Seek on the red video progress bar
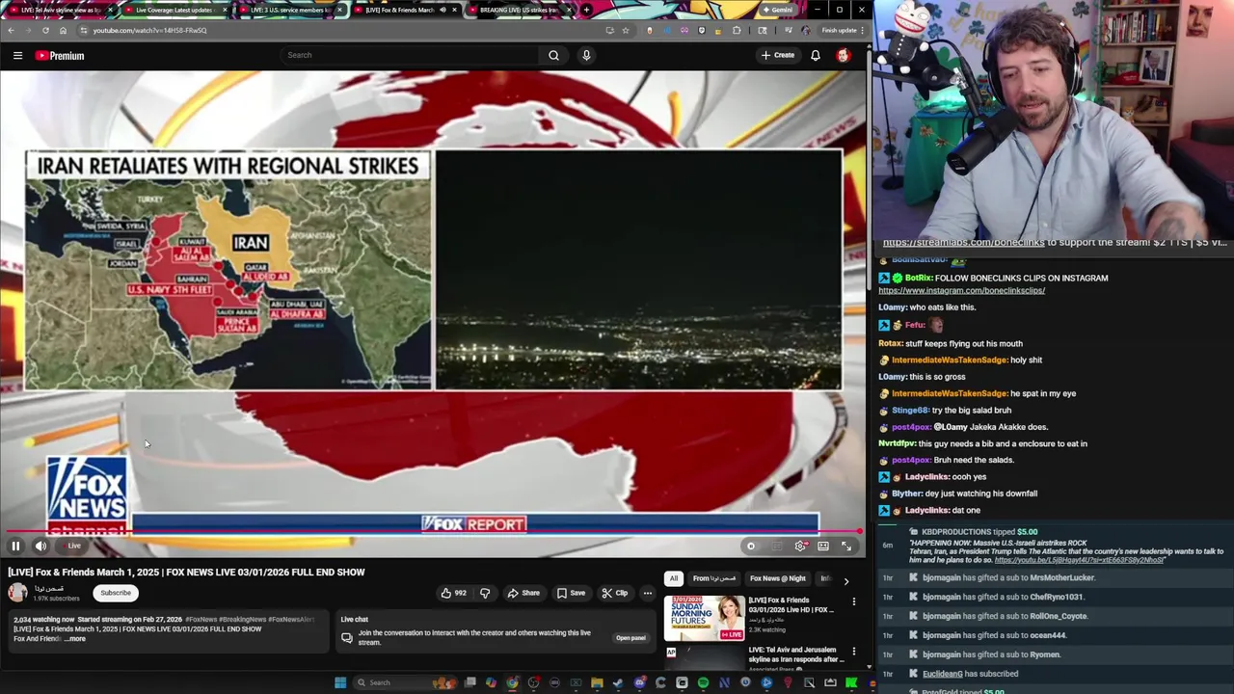The image size is (1234, 694). click(x=433, y=531)
